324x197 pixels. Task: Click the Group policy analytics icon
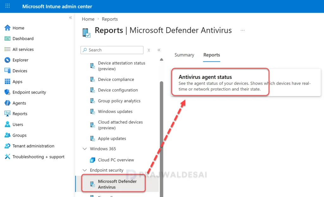tap(93, 101)
